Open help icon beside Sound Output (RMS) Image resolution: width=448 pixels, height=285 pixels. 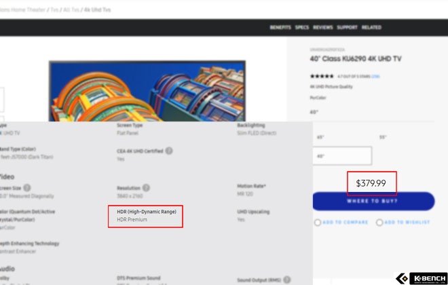click(x=287, y=280)
